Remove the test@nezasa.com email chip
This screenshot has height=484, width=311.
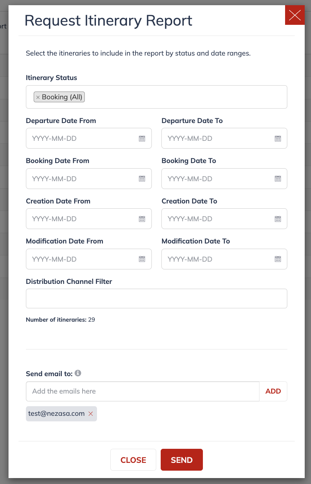91,414
